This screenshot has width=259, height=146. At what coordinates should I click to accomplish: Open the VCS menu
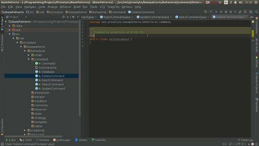[102, 7]
